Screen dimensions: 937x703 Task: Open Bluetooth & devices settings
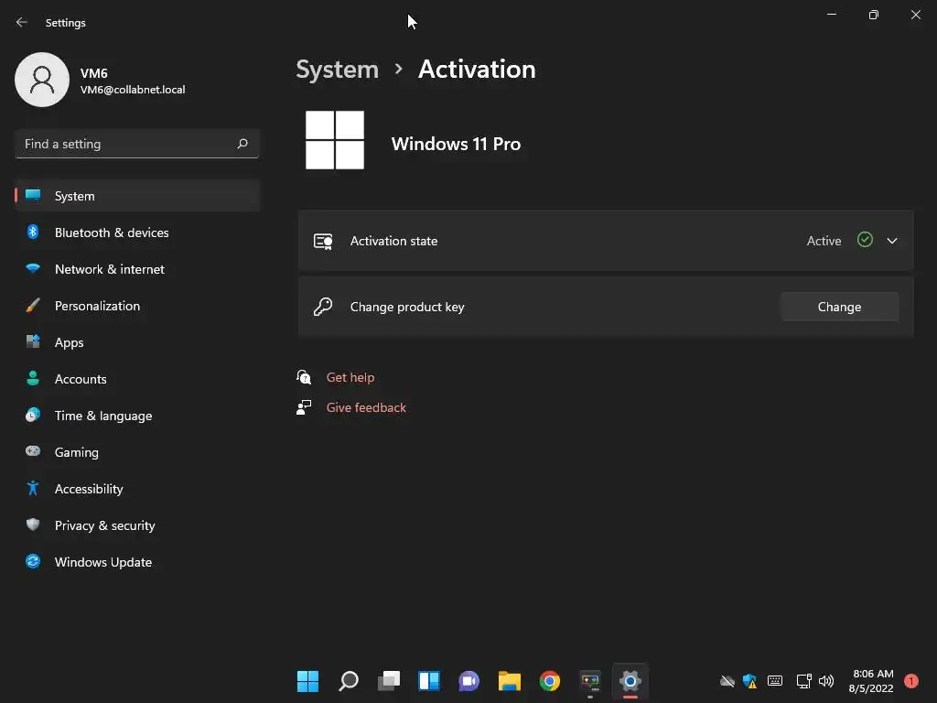tap(137, 233)
